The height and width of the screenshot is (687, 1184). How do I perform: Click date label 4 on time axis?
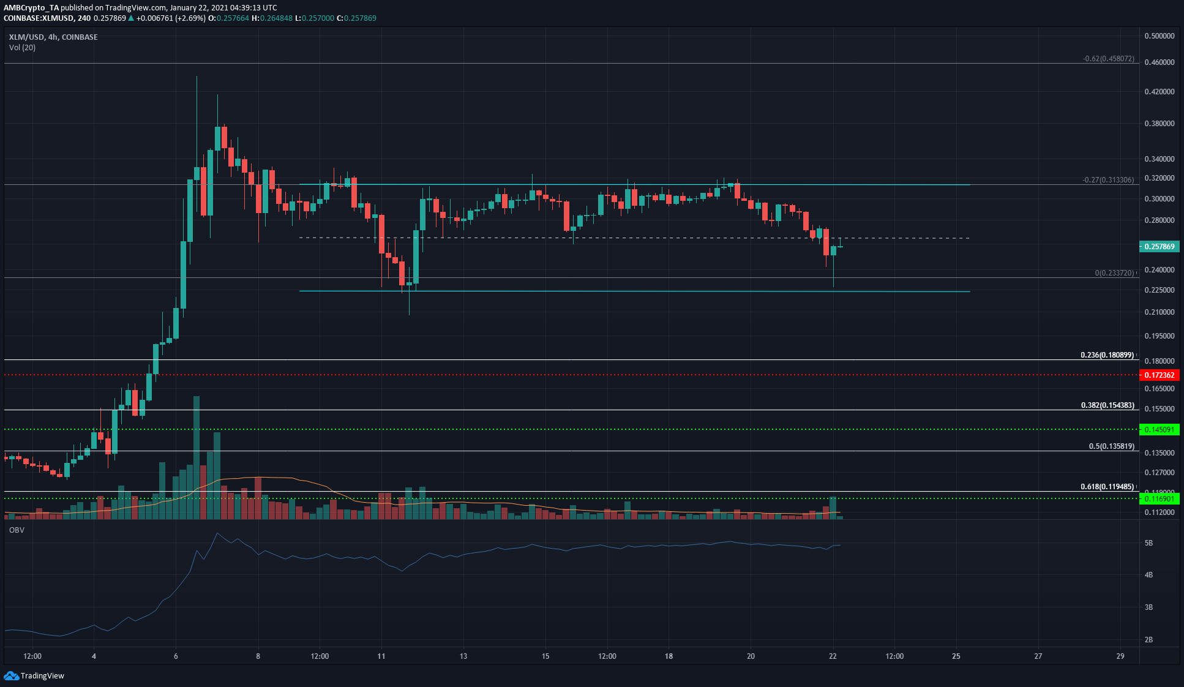pos(94,656)
